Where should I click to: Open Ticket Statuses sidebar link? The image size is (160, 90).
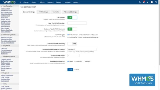(5, 77)
